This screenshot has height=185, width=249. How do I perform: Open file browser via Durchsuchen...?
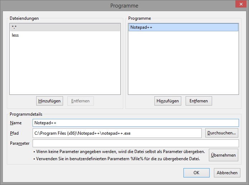click(x=222, y=133)
